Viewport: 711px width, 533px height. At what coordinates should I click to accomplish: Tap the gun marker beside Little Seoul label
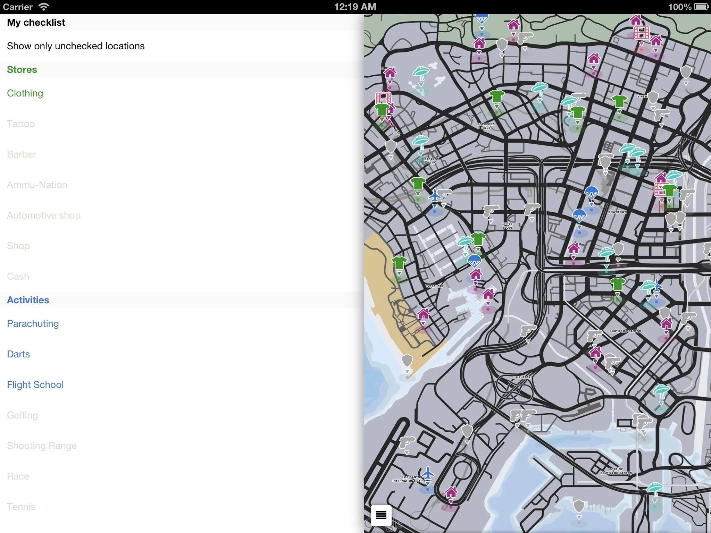[491, 211]
